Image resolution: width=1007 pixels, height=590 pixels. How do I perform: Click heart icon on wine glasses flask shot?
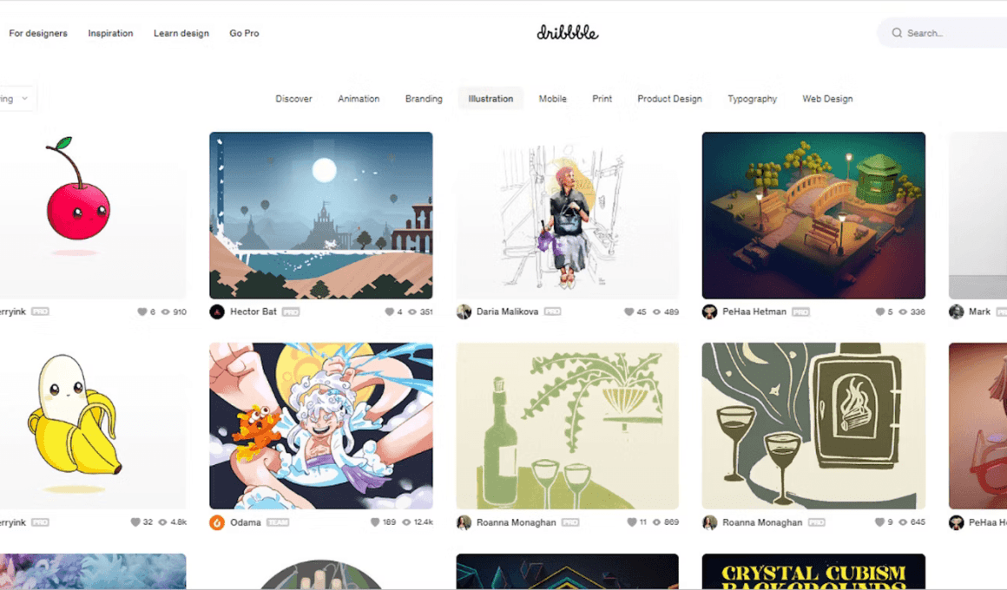[x=879, y=522]
